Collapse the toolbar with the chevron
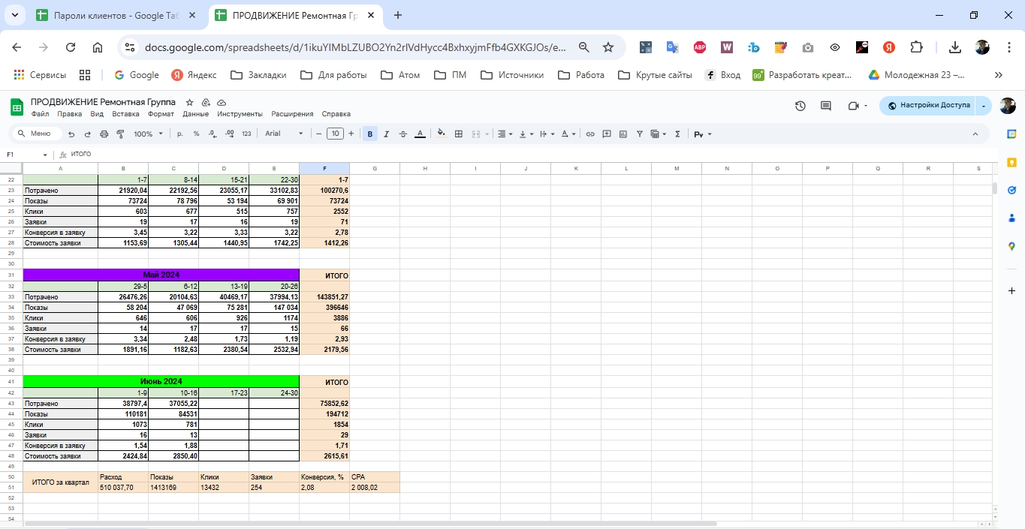Screen dimensions: 1025x529 click(975, 134)
